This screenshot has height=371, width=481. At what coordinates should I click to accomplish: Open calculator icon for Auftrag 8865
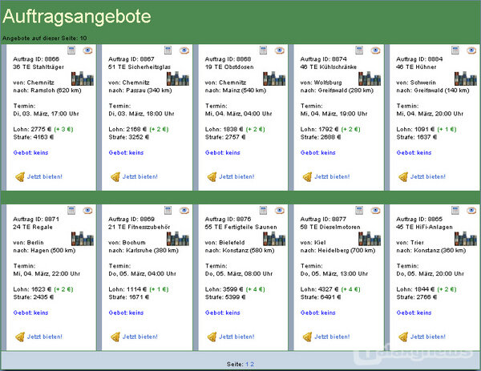(x=455, y=210)
